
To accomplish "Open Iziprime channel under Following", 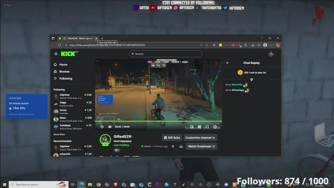I will tap(73, 96).
